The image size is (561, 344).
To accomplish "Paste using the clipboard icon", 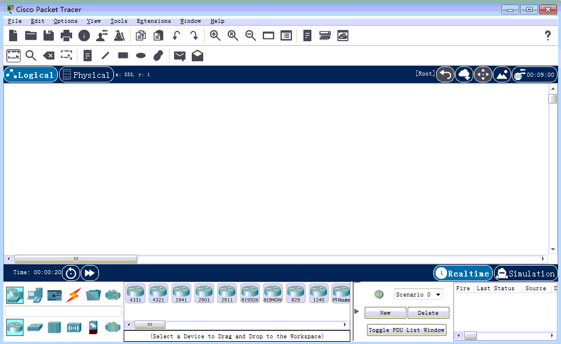I will point(158,35).
